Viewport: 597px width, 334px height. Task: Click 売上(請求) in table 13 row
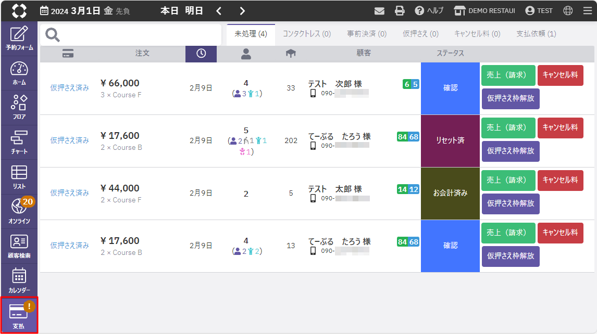click(x=508, y=233)
